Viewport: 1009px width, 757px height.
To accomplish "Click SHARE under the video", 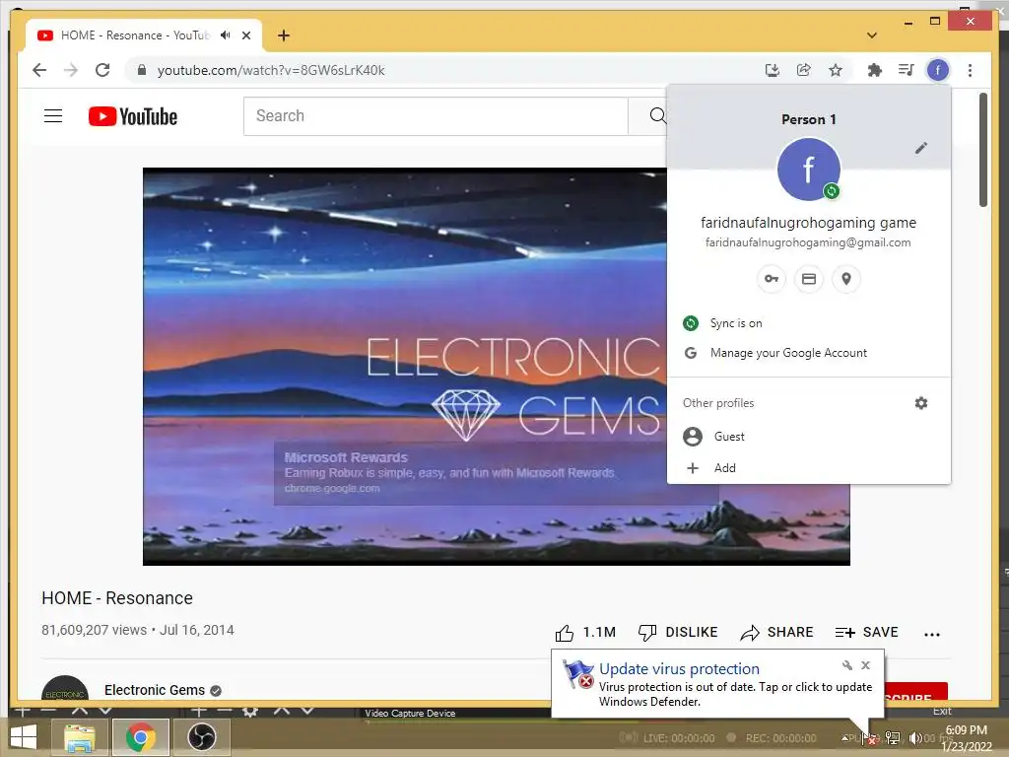I will [776, 633].
